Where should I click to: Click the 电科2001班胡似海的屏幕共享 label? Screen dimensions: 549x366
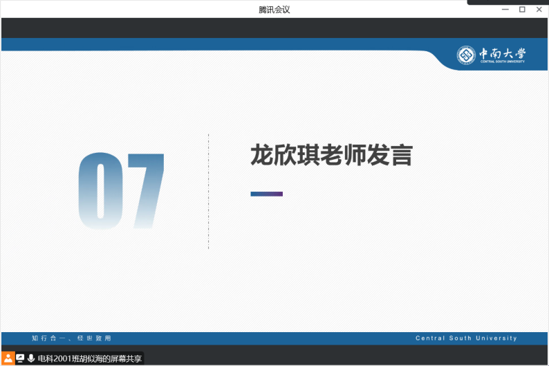pyautogui.click(x=89, y=359)
